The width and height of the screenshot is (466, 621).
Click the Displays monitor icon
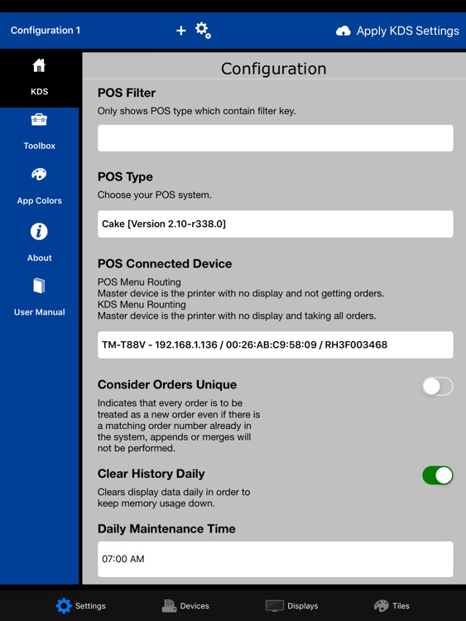click(x=274, y=606)
